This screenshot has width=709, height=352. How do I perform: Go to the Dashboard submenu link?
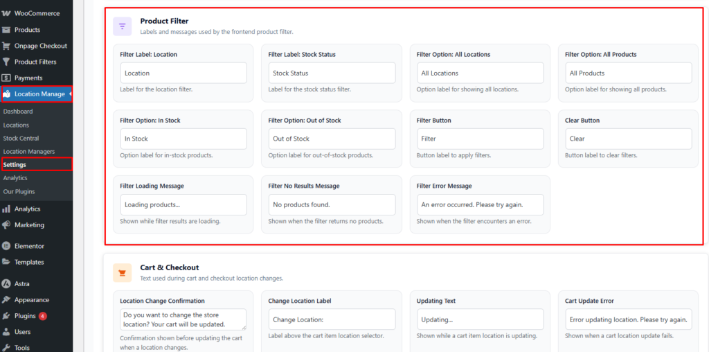pyautogui.click(x=18, y=112)
